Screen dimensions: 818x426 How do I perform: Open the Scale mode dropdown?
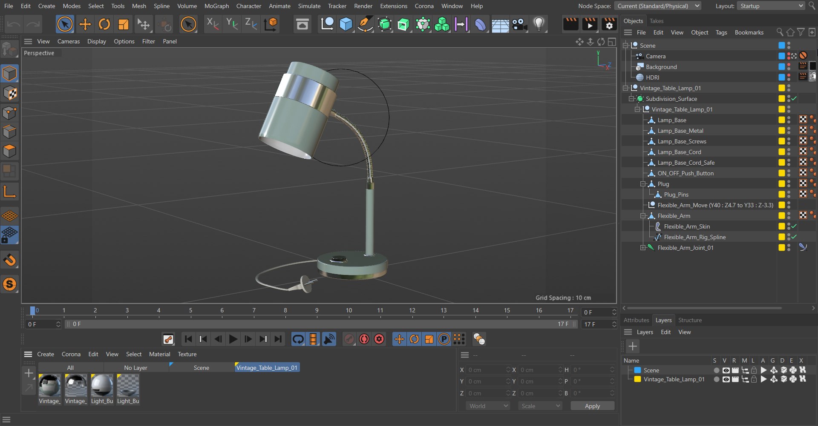[x=540, y=406]
